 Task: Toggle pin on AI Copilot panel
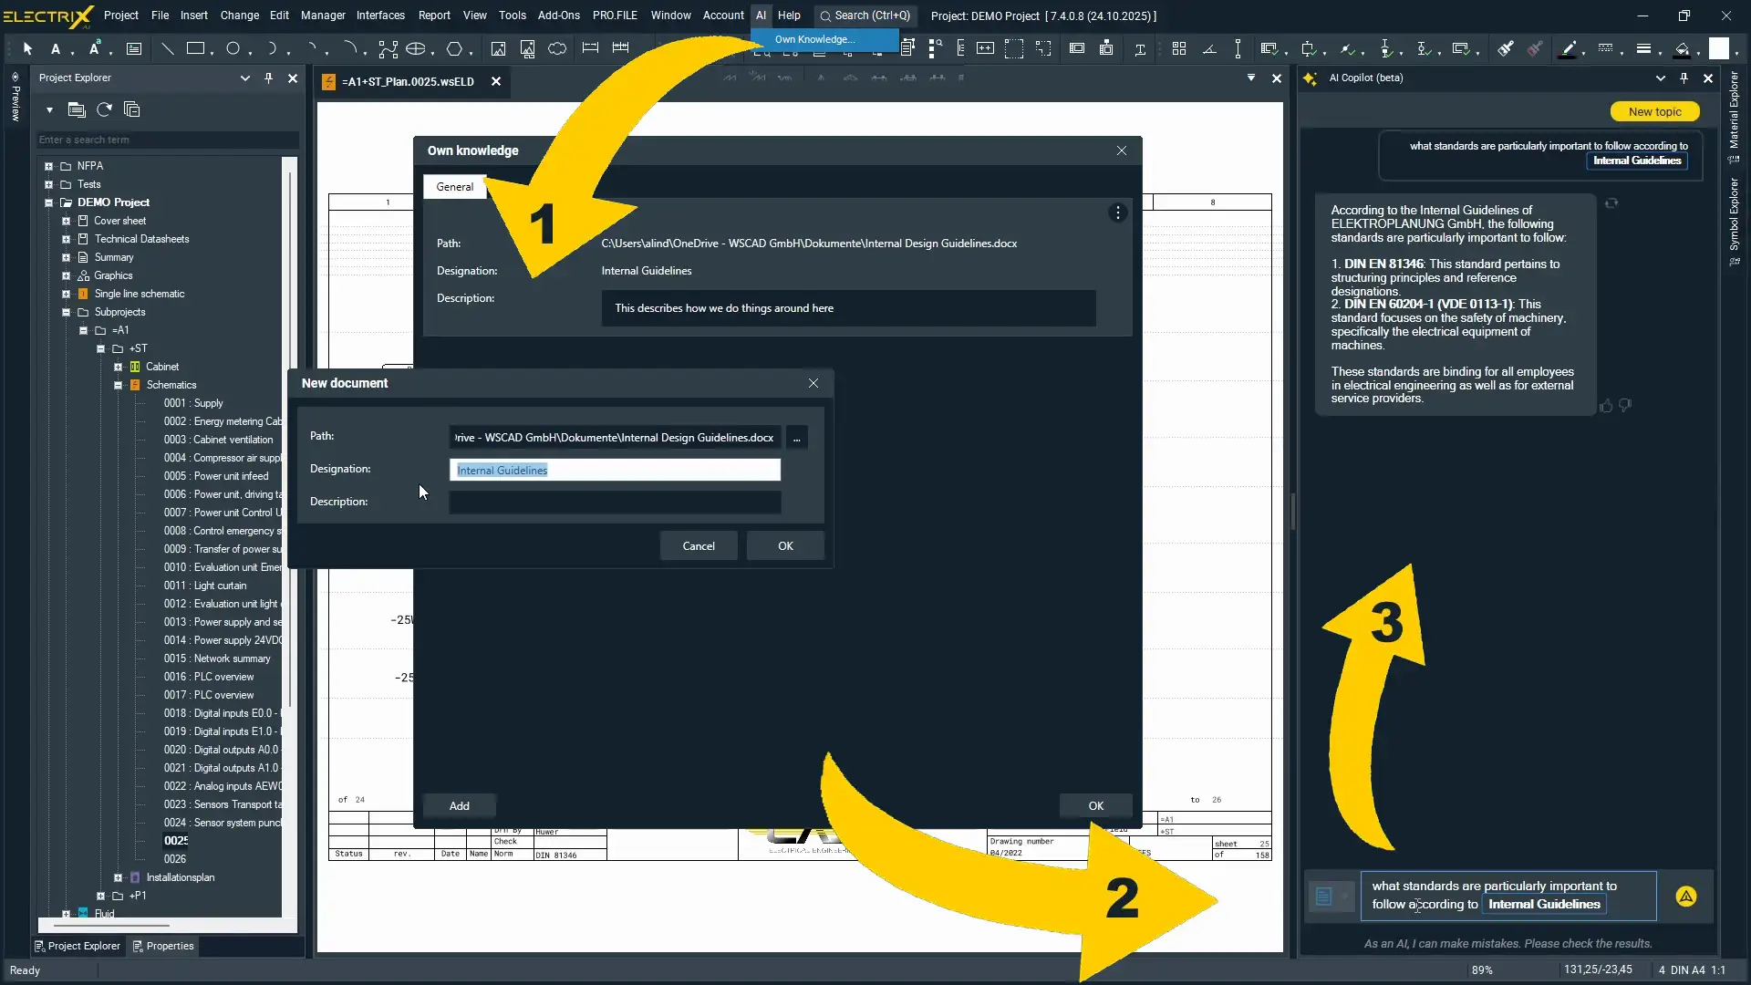pos(1684,78)
